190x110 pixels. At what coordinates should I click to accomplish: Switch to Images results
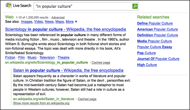(27, 22)
